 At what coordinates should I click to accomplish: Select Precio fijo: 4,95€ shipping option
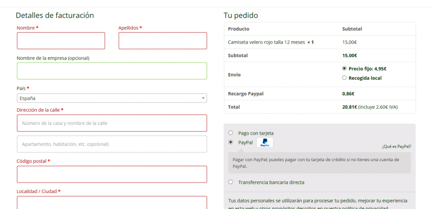[344, 68]
